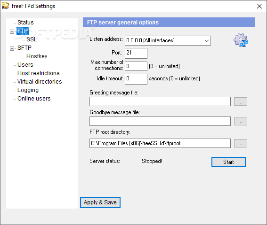Image resolution: width=267 pixels, height=225 pixels.
Task: Click the Goodbye message file field
Action: (x=160, y=121)
